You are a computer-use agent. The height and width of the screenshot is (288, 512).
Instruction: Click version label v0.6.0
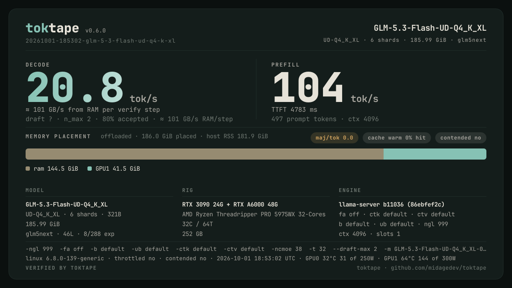point(96,31)
